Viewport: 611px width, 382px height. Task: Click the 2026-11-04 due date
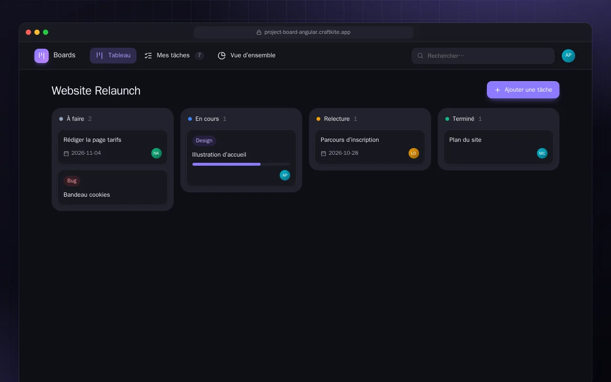86,153
